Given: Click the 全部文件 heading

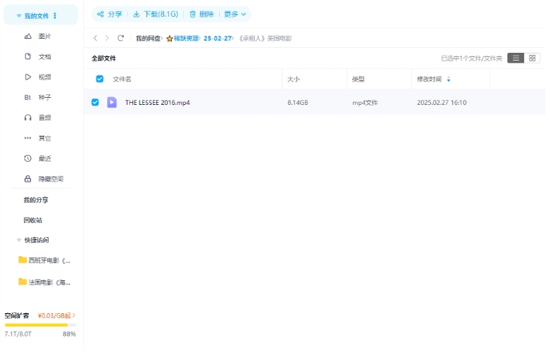Looking at the screenshot, I should [104, 58].
